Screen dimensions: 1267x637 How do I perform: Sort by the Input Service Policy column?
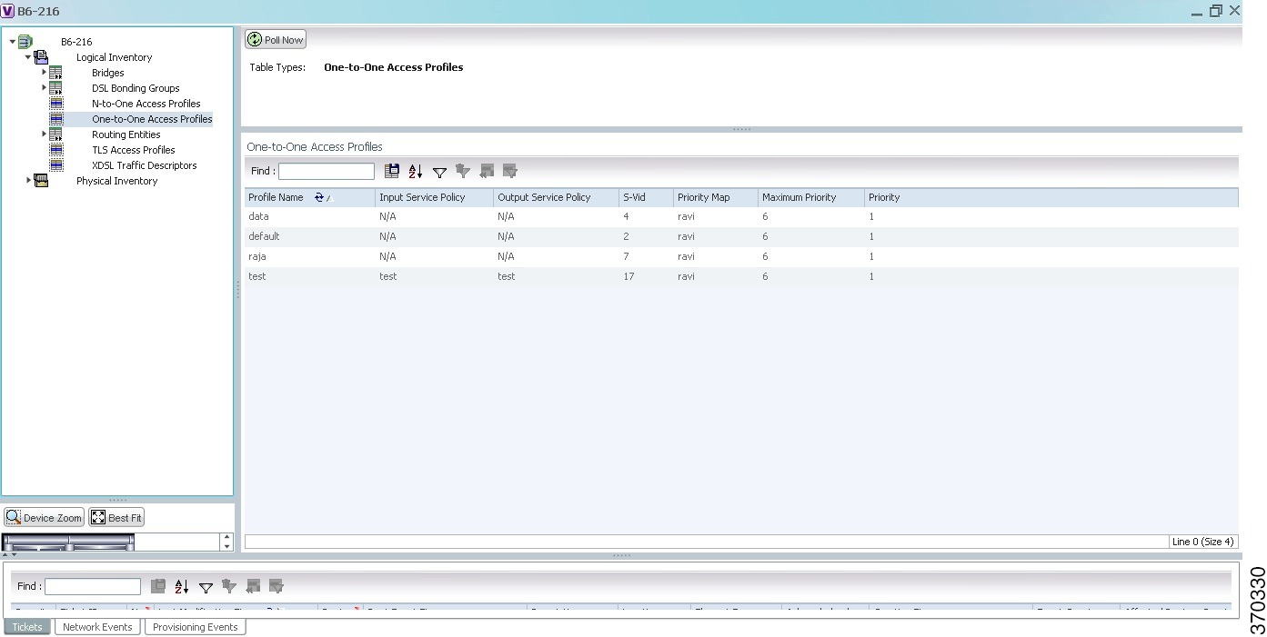tap(434, 197)
